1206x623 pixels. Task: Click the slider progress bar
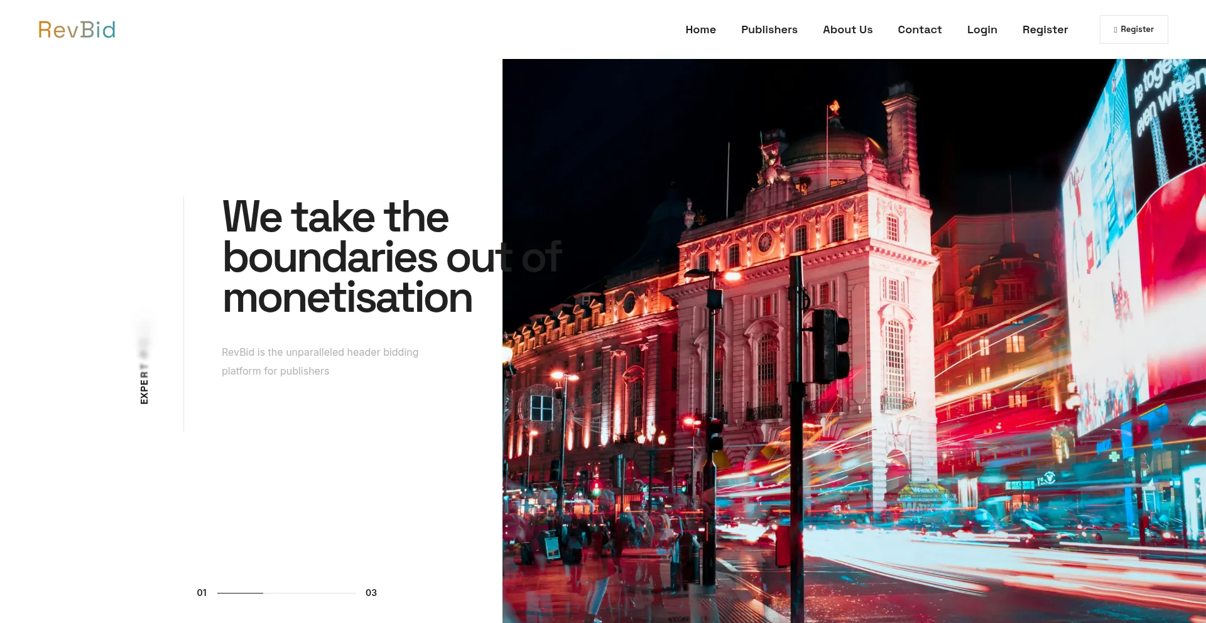point(286,593)
